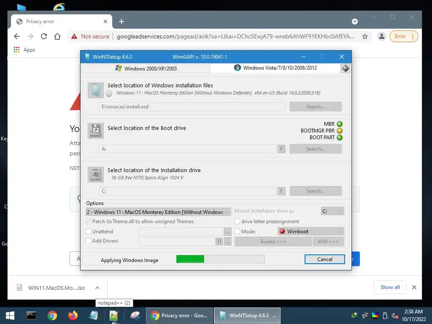This screenshot has height=324, width=432.
Task: Select the Privacy error Chrome tab
Action: coord(62,22)
